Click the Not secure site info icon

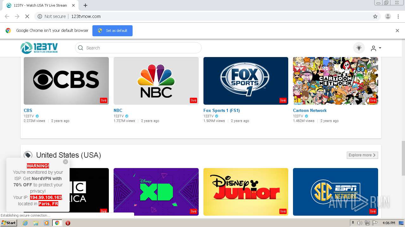[x=40, y=16]
